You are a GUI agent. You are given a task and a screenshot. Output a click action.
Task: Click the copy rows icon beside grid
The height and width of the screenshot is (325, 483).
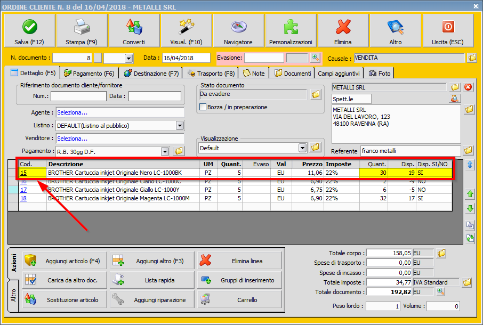470,225
